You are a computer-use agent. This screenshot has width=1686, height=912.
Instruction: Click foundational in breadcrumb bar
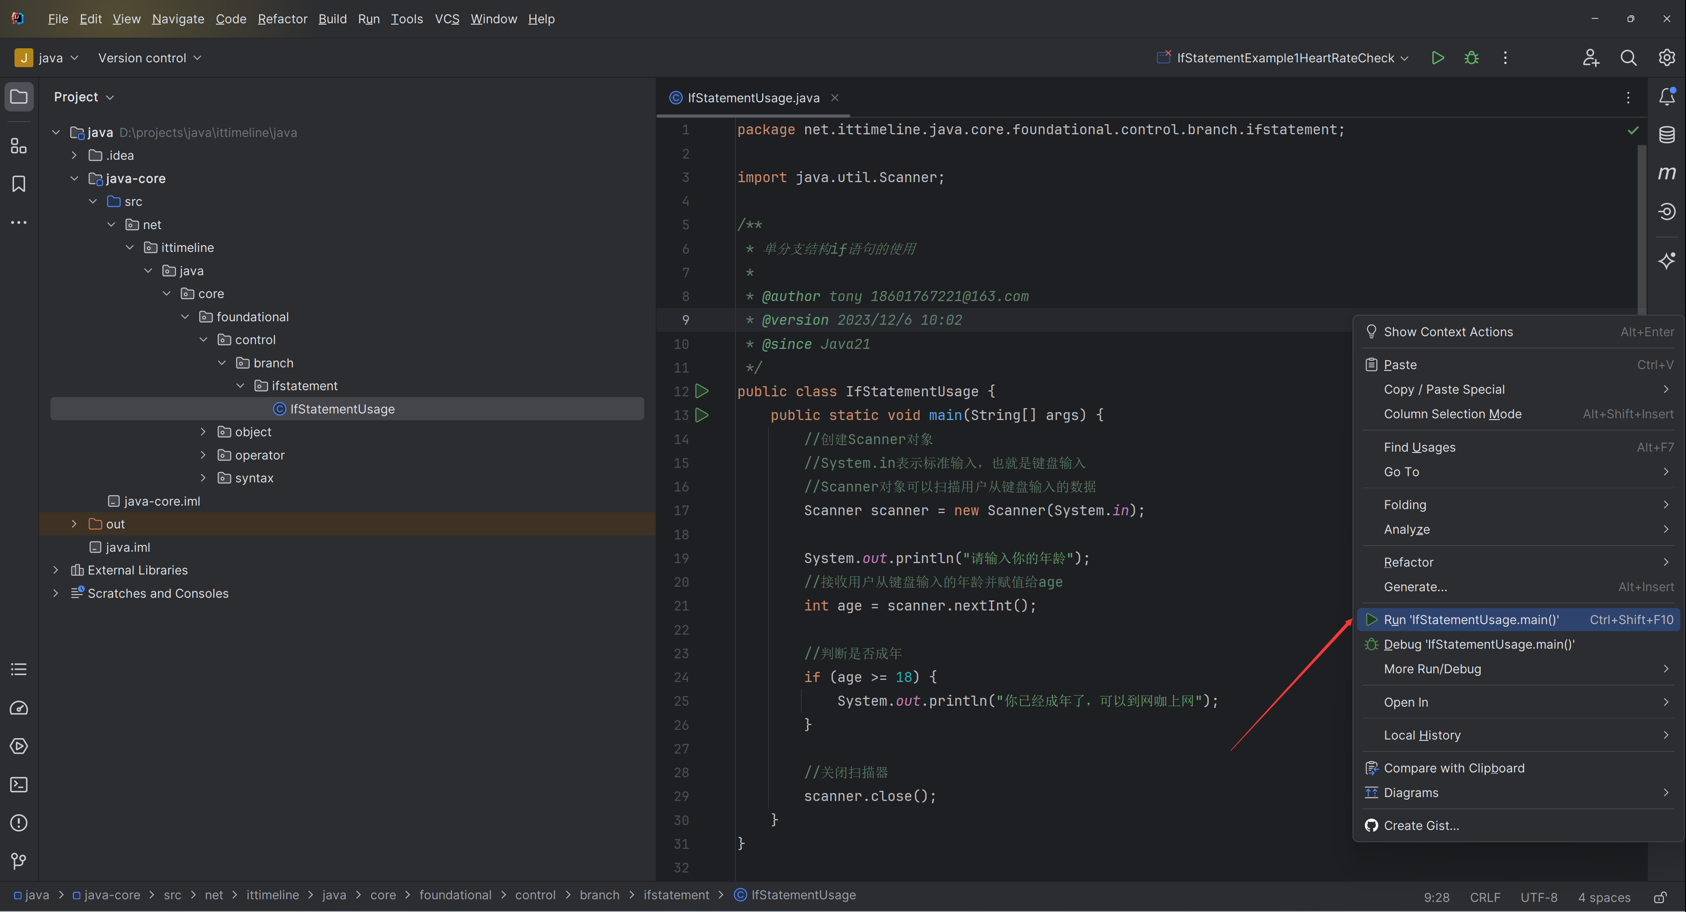coord(455,895)
